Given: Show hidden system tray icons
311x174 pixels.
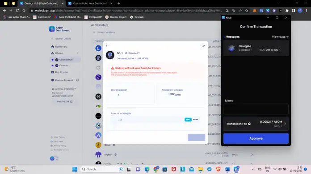Looking at the screenshot, I should click(253, 169).
